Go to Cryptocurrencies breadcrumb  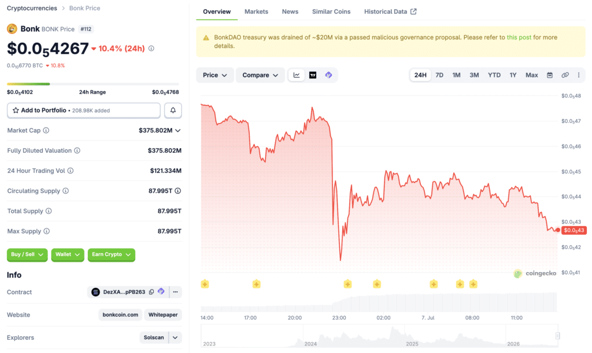click(x=32, y=8)
